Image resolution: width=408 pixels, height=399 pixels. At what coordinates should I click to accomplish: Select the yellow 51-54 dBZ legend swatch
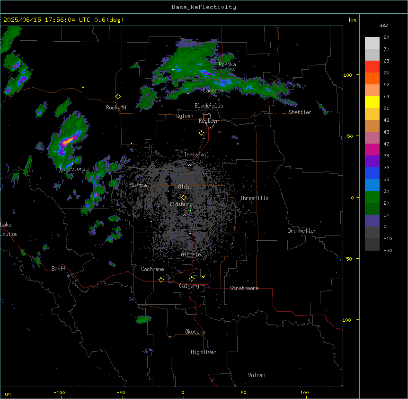tap(372, 102)
